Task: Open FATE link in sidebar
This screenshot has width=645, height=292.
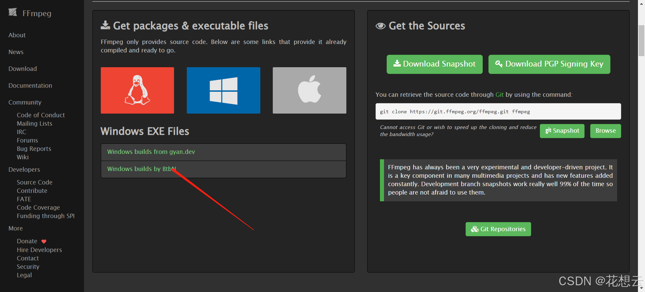Action: pyautogui.click(x=24, y=199)
